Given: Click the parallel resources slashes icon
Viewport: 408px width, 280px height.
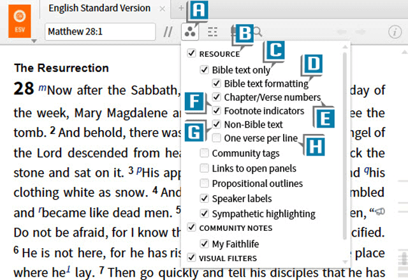Looking at the screenshot, I should click(168, 31).
